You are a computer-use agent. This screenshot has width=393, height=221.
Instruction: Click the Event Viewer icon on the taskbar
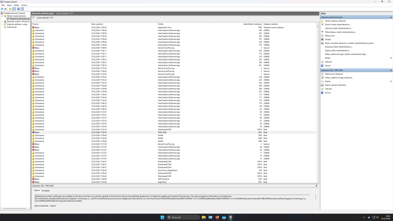click(x=231, y=217)
